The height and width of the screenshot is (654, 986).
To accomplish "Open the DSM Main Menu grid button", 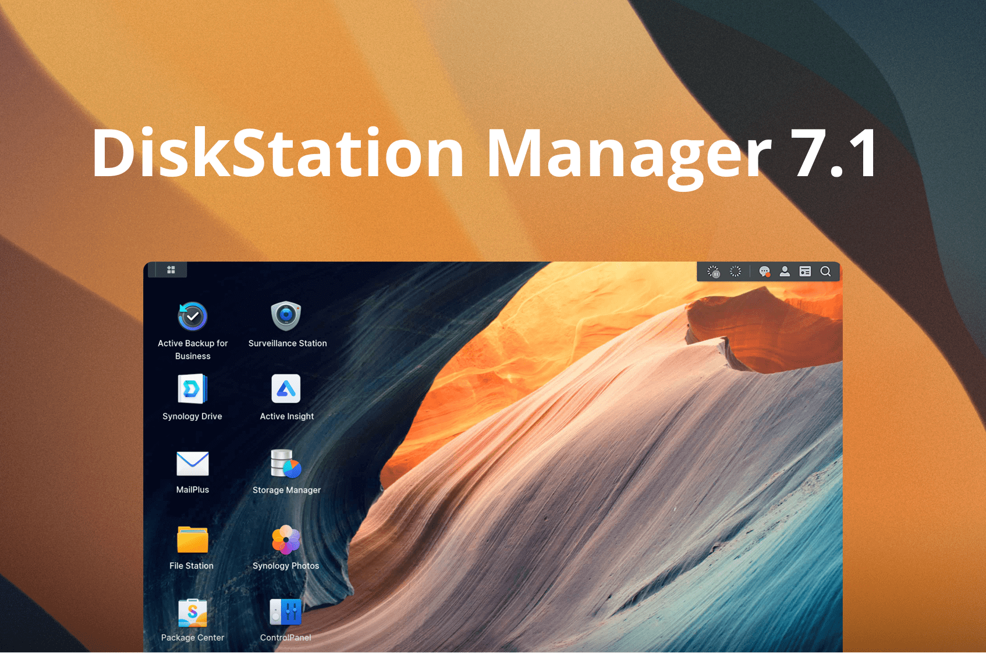I will tap(171, 270).
